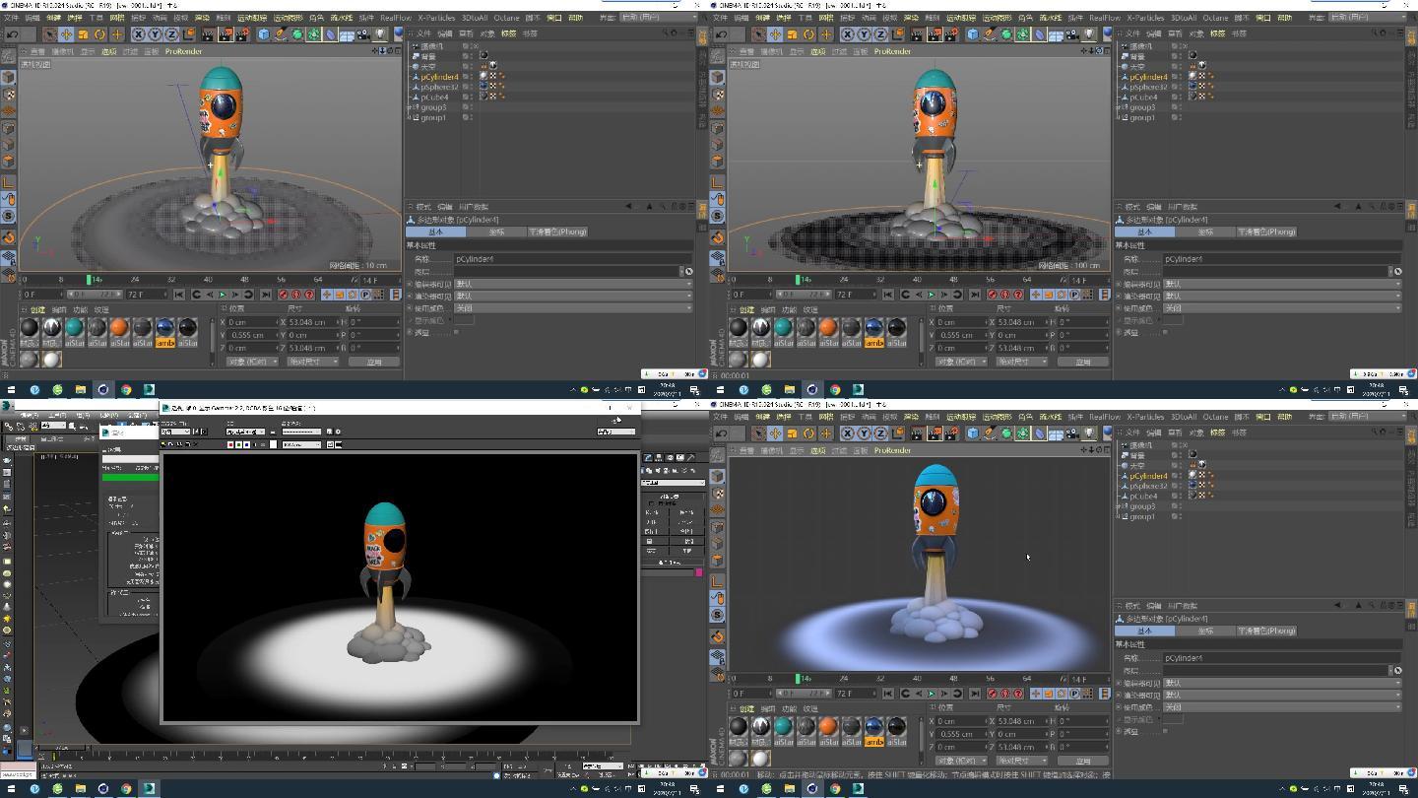Open X-Particles menu in top-right window
The height and width of the screenshot is (798, 1418).
pyautogui.click(x=1147, y=18)
